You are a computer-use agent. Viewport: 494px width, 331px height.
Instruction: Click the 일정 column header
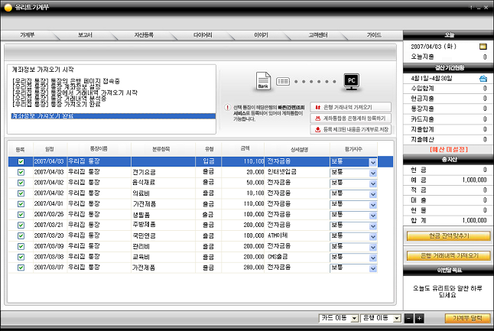point(50,149)
